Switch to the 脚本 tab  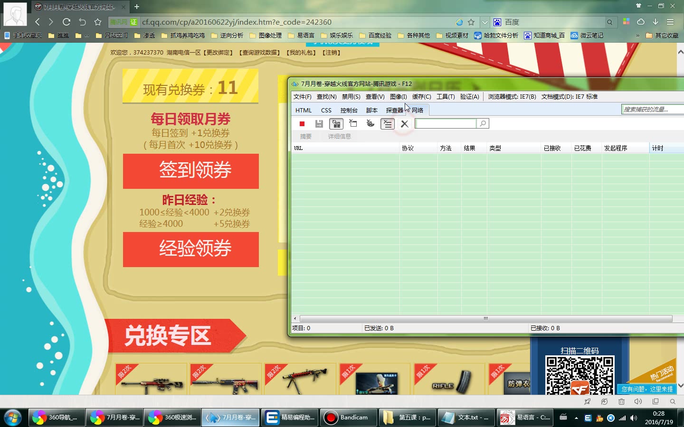[x=371, y=110]
